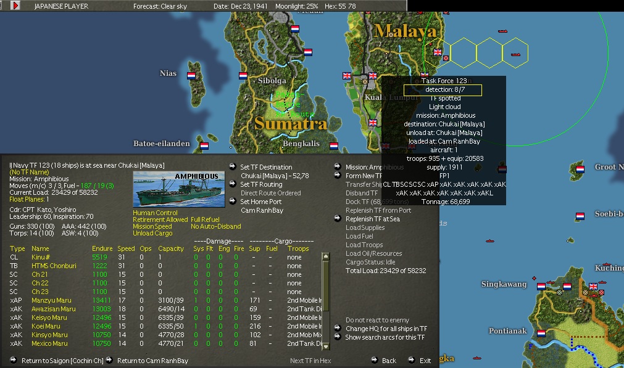Open subchaser Ch 22

point(40,283)
